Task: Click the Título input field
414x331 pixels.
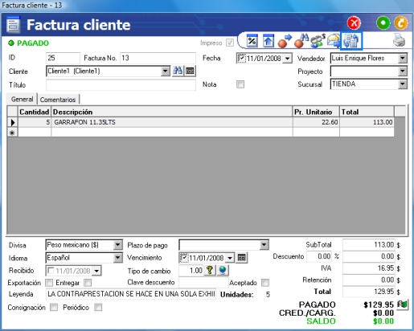Action: pyautogui.click(x=121, y=85)
